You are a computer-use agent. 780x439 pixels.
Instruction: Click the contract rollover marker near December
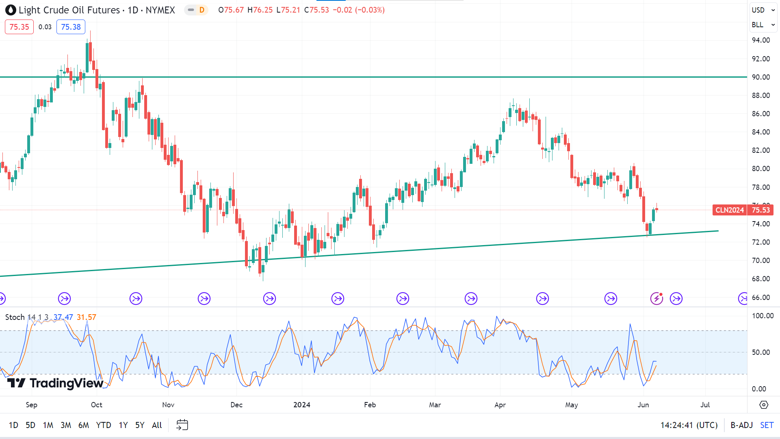tap(270, 299)
